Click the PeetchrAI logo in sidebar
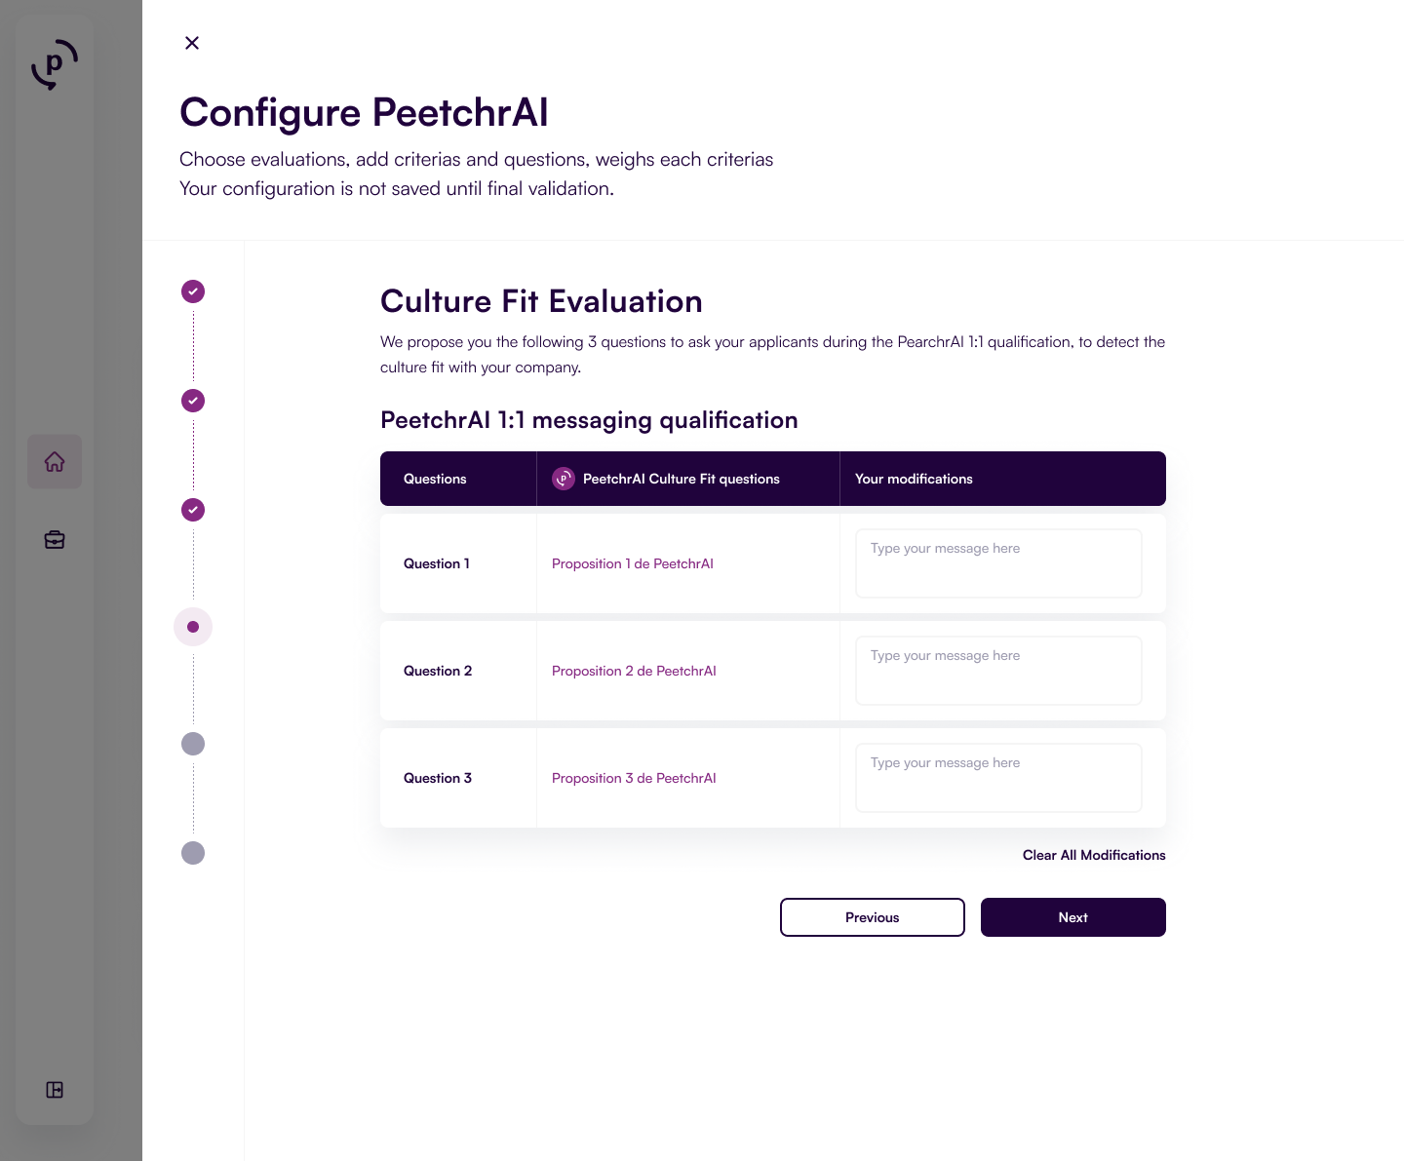This screenshot has height=1161, width=1404. [55, 64]
